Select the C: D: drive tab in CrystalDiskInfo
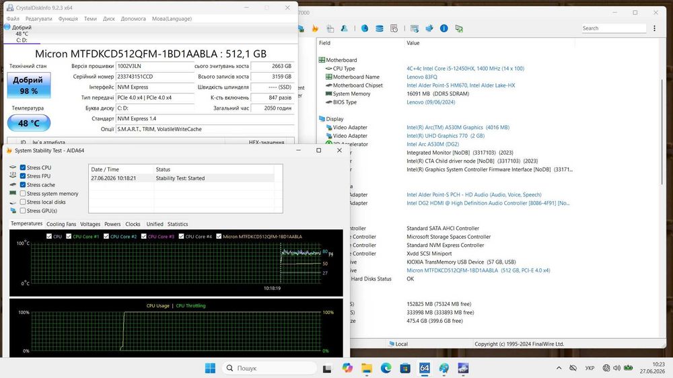 [22, 34]
